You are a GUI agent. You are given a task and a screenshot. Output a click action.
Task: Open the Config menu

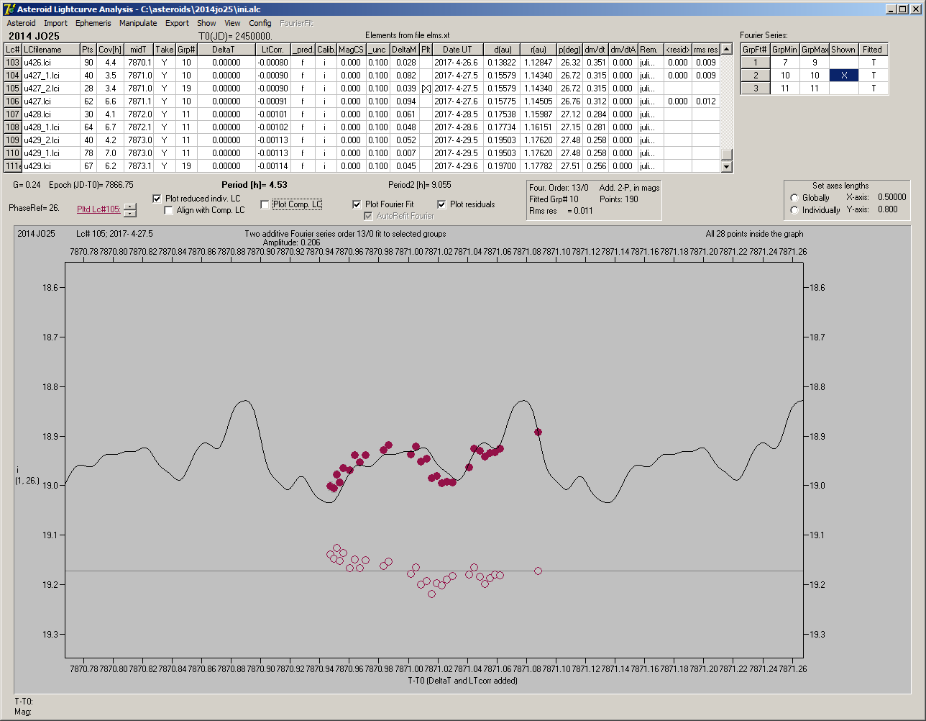click(260, 23)
